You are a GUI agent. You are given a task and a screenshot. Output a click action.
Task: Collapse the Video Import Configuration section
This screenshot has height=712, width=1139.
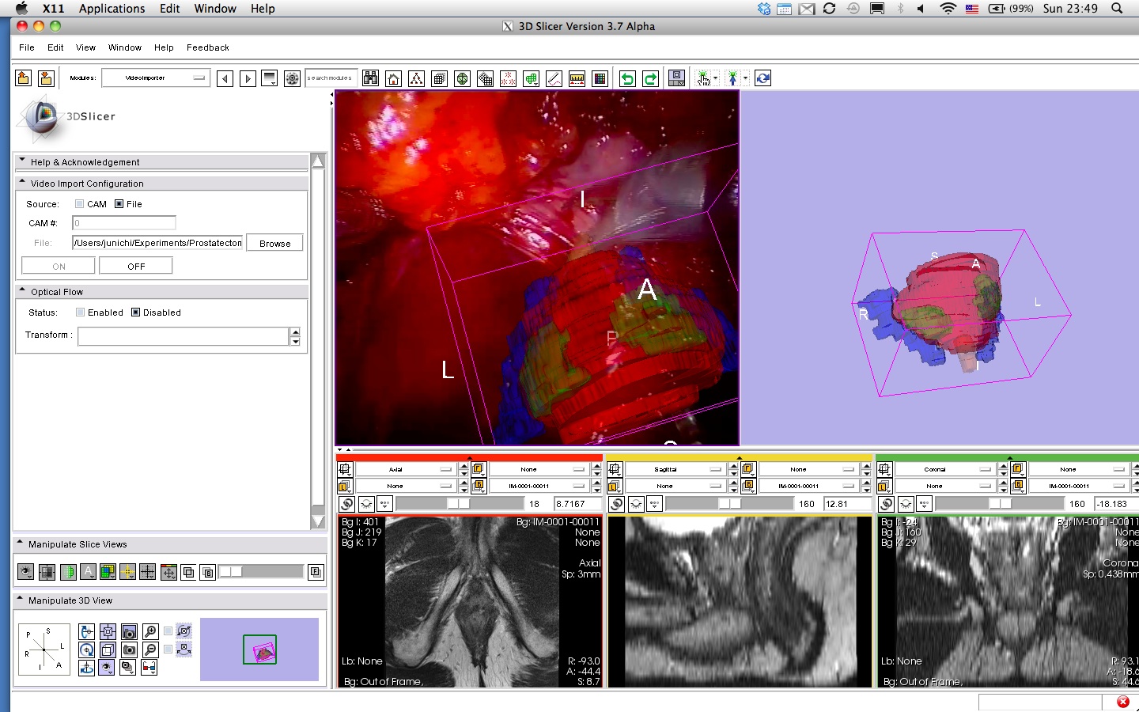point(22,183)
